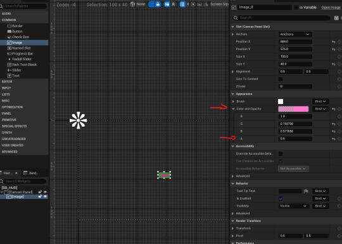The height and width of the screenshot is (244, 342).
Task: Click the white Brush preview swatch
Action: pos(281,101)
